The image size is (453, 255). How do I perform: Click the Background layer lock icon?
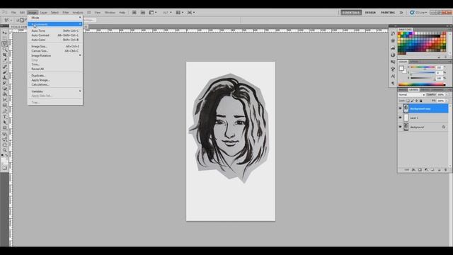point(443,127)
